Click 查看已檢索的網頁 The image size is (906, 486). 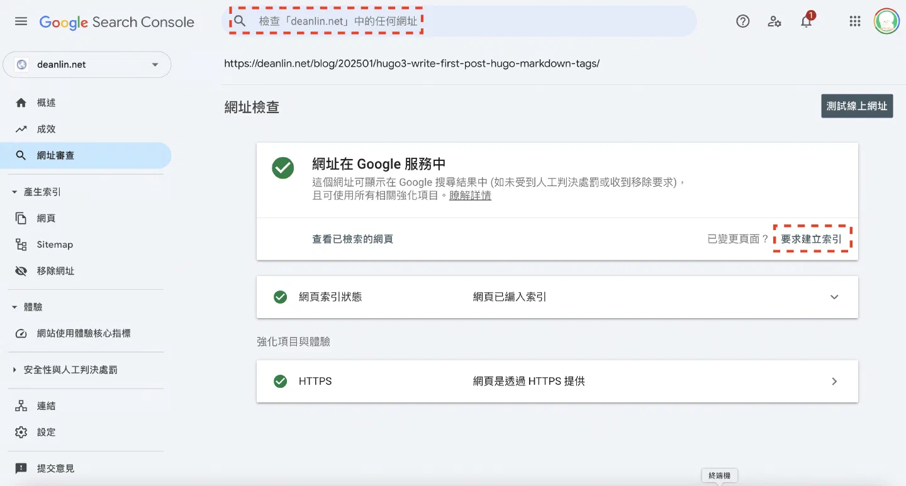pyautogui.click(x=353, y=239)
